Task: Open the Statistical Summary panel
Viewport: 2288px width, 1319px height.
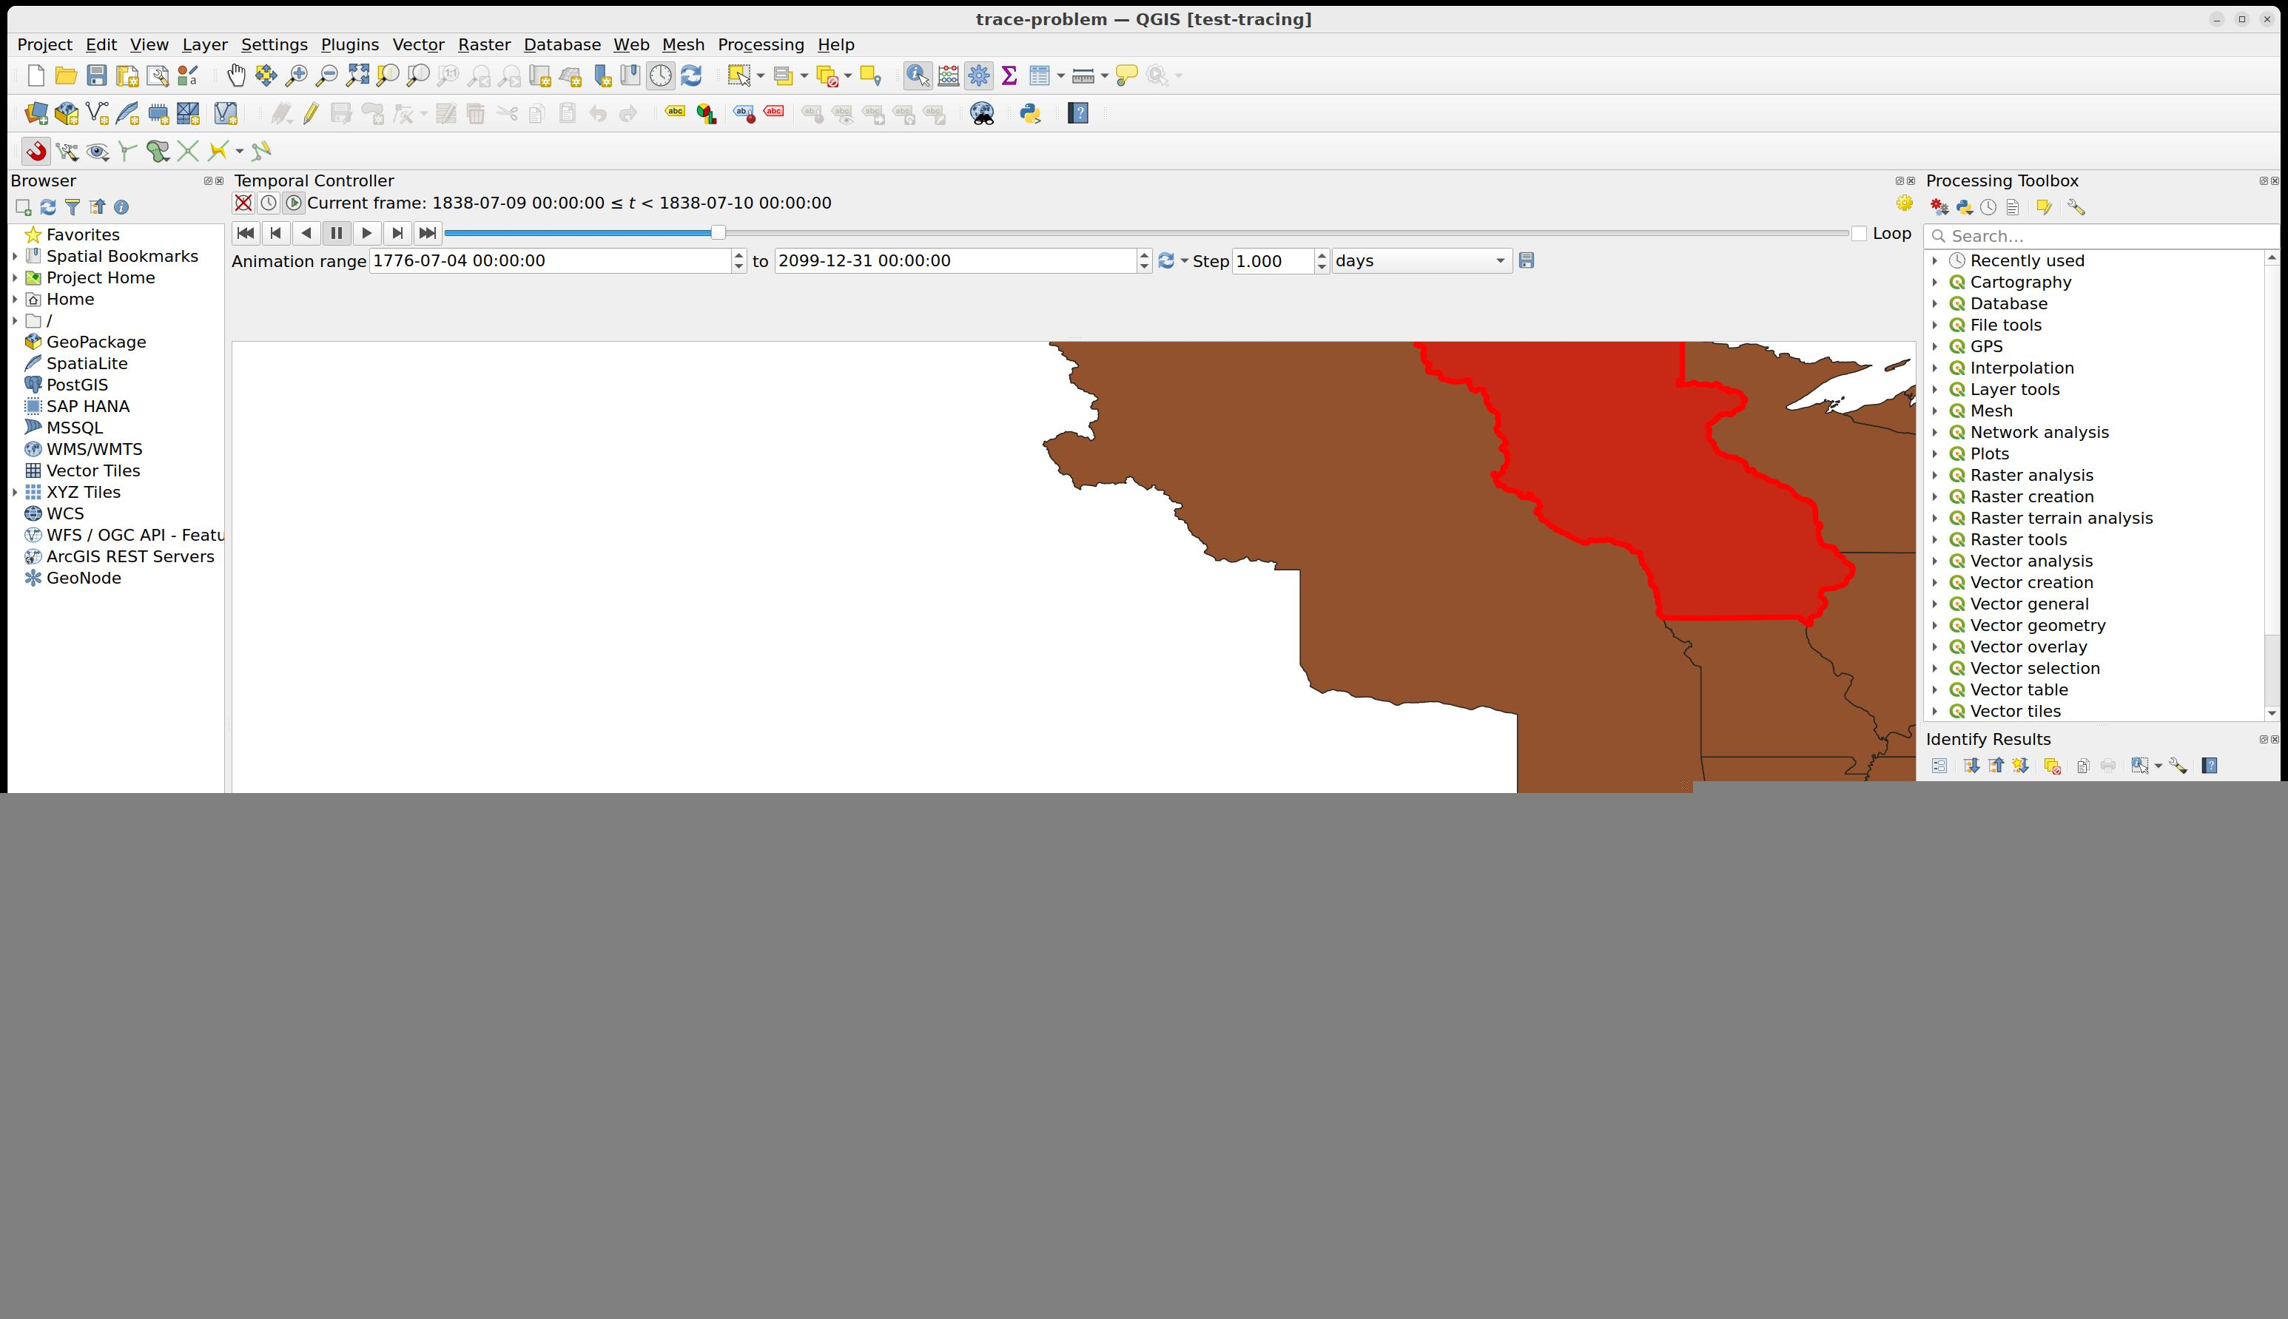Action: [1009, 76]
